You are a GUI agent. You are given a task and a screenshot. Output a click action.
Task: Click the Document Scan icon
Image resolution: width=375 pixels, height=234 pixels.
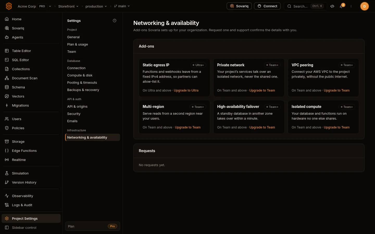click(7, 78)
